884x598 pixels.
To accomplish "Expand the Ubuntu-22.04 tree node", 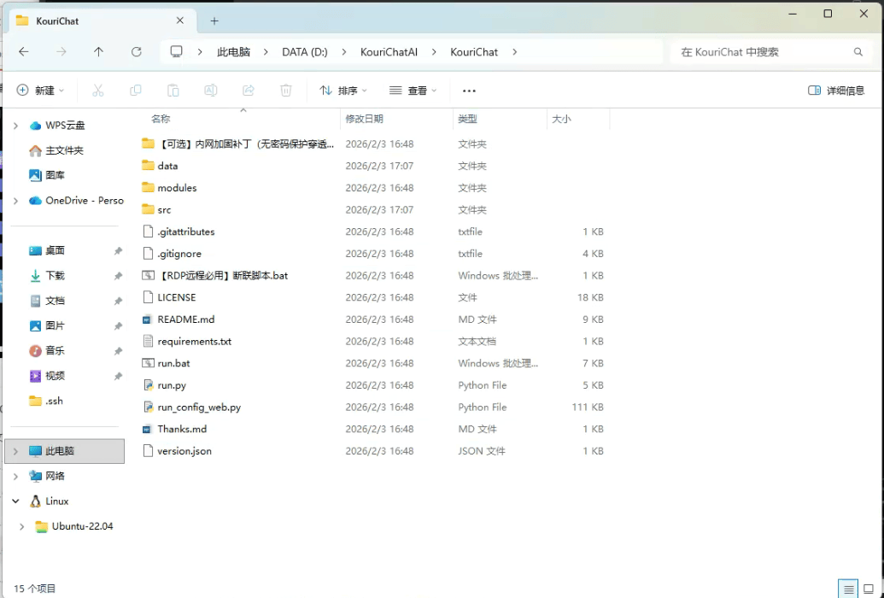I will tap(22, 526).
